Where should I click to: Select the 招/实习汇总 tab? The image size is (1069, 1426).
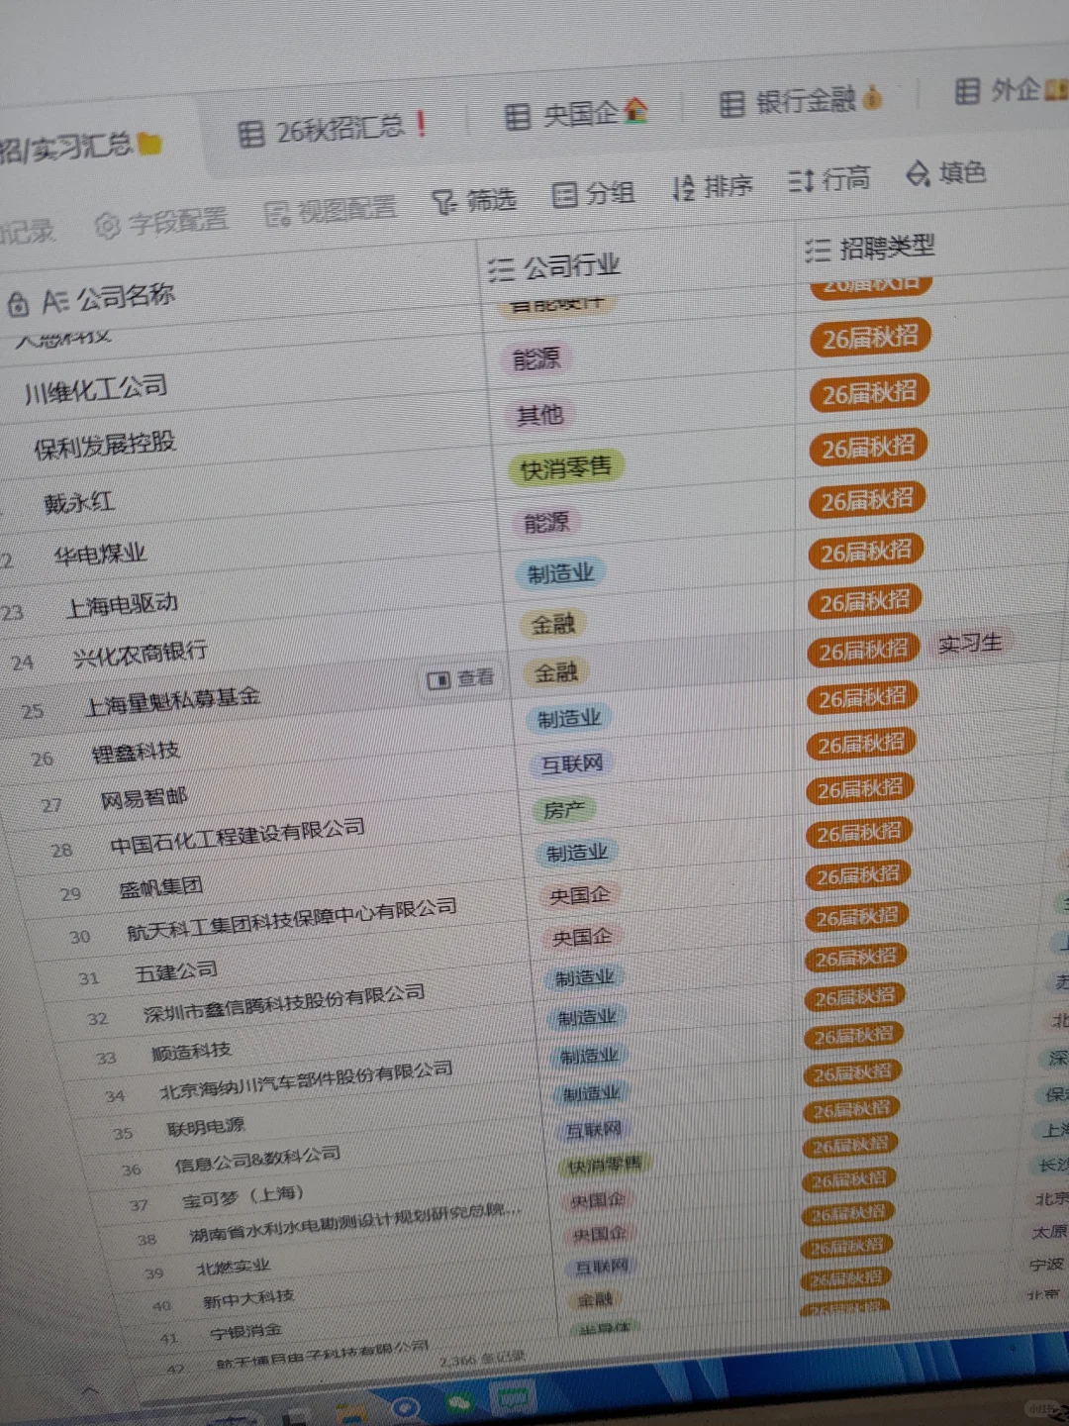click(79, 147)
